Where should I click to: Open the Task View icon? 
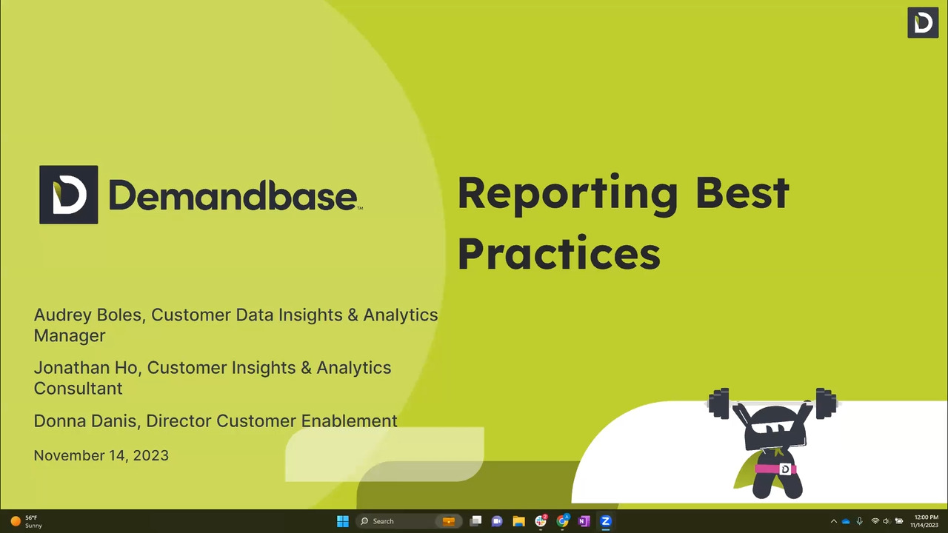pyautogui.click(x=476, y=521)
